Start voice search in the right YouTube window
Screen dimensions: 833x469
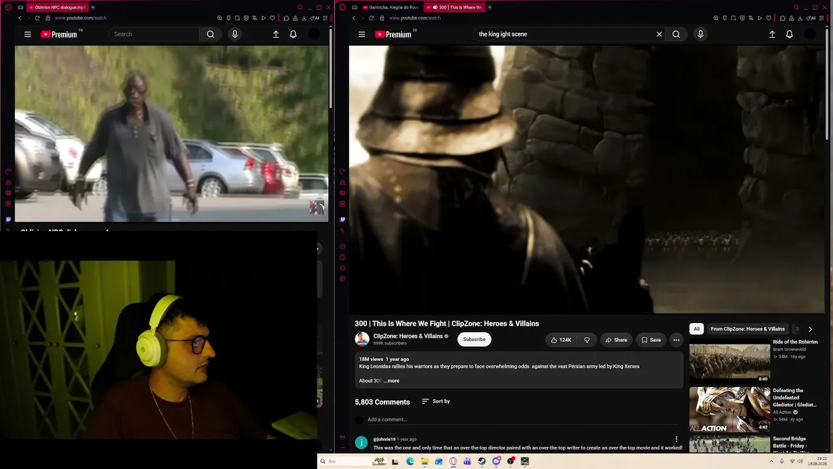(700, 35)
